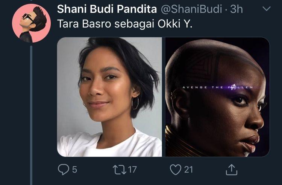Viewport: 282px width, 185px height.
Task: Tap the retweet count 17
Action: [133, 170]
